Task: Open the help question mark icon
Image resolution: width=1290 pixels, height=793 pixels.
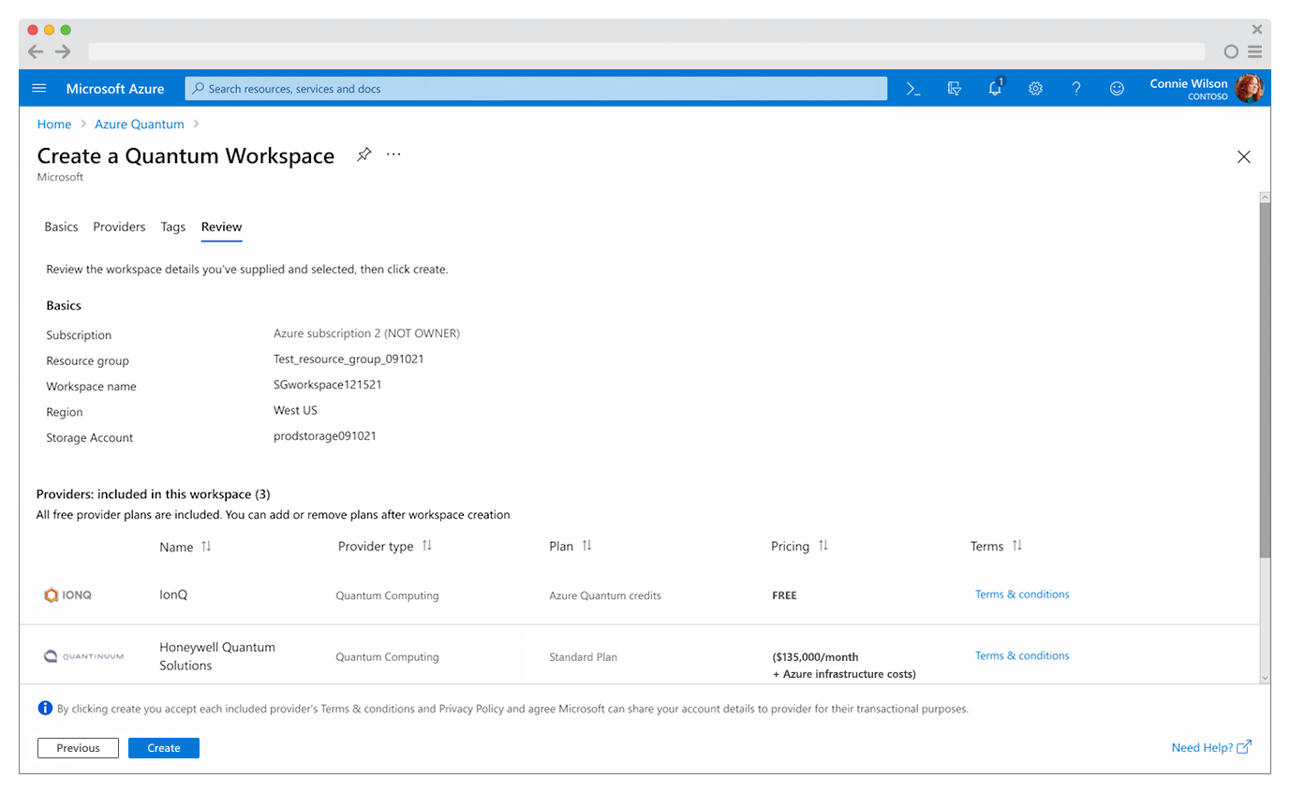Action: (x=1076, y=89)
